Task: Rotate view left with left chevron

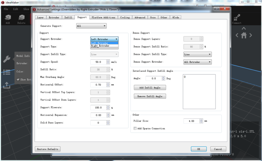Action: pos(237,35)
